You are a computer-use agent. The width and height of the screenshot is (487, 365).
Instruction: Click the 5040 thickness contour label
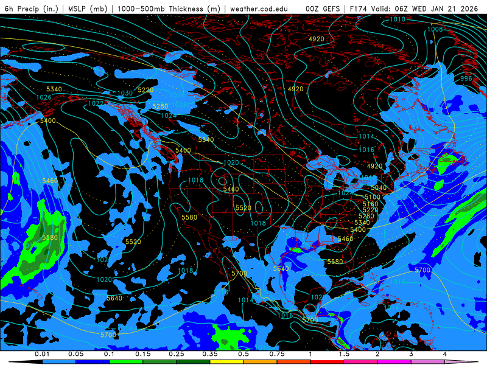[379, 188]
